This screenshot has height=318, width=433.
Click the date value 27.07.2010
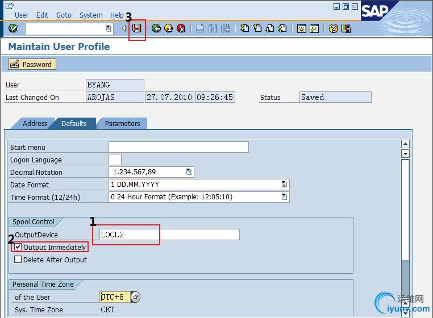169,97
